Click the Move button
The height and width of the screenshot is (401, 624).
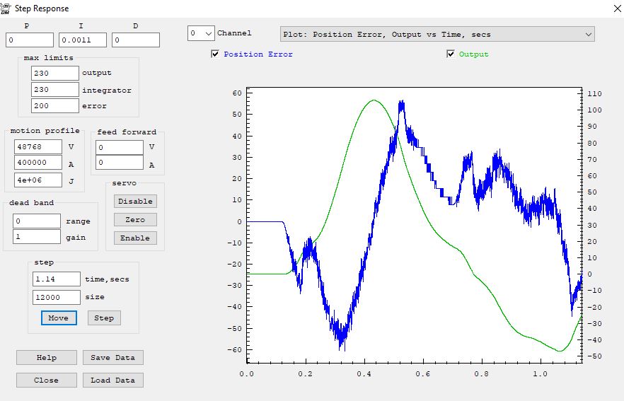point(58,318)
